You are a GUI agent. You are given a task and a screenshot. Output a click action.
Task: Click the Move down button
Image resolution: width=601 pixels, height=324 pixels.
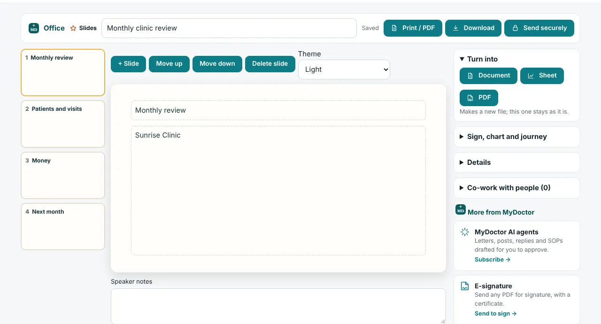click(217, 64)
